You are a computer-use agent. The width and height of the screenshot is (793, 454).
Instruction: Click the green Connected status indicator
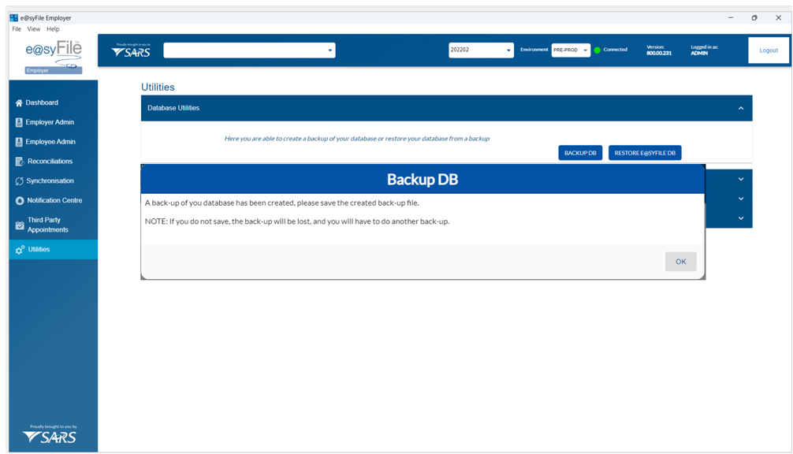(x=598, y=50)
